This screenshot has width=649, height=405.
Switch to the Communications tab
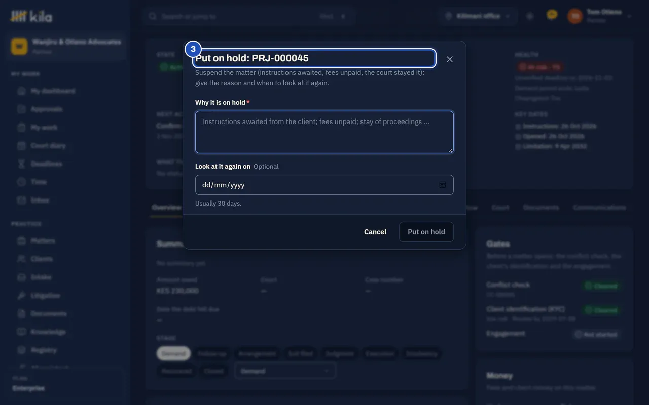coord(599,208)
